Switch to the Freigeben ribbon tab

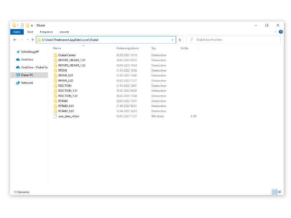[46, 32]
